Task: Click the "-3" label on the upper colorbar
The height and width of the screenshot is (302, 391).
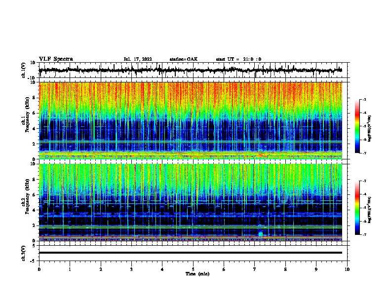Action: [364, 99]
